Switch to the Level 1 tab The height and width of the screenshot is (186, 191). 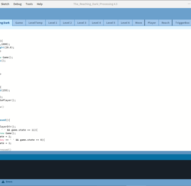[52, 23]
